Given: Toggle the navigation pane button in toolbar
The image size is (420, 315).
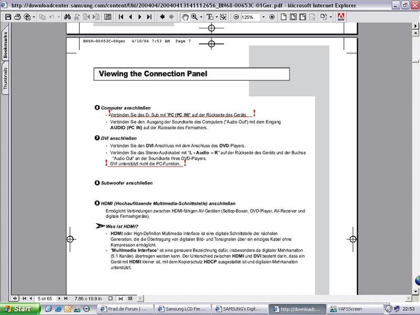Looking at the screenshot, I should 108,17.
